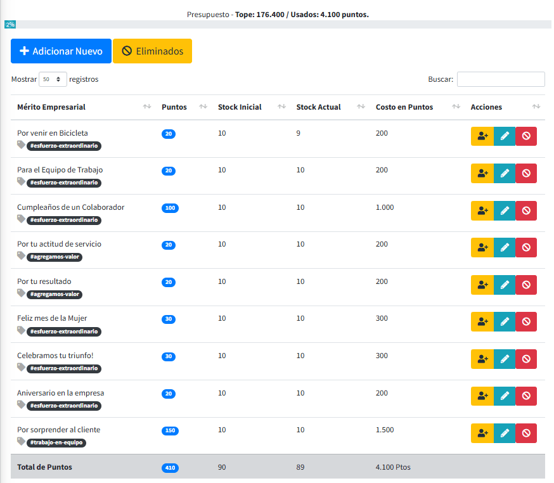Delete 'Por sorprender al cliente' merit
Image resolution: width=554 pixels, height=483 pixels.
tap(526, 433)
